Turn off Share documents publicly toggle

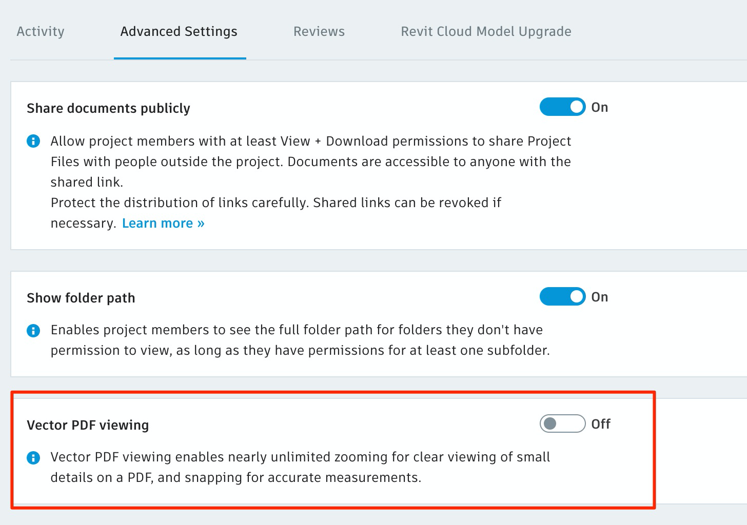click(x=562, y=107)
